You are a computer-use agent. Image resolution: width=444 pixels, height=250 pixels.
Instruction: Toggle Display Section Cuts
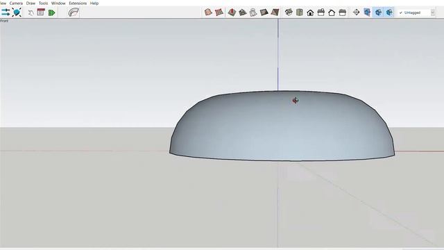pos(378,12)
